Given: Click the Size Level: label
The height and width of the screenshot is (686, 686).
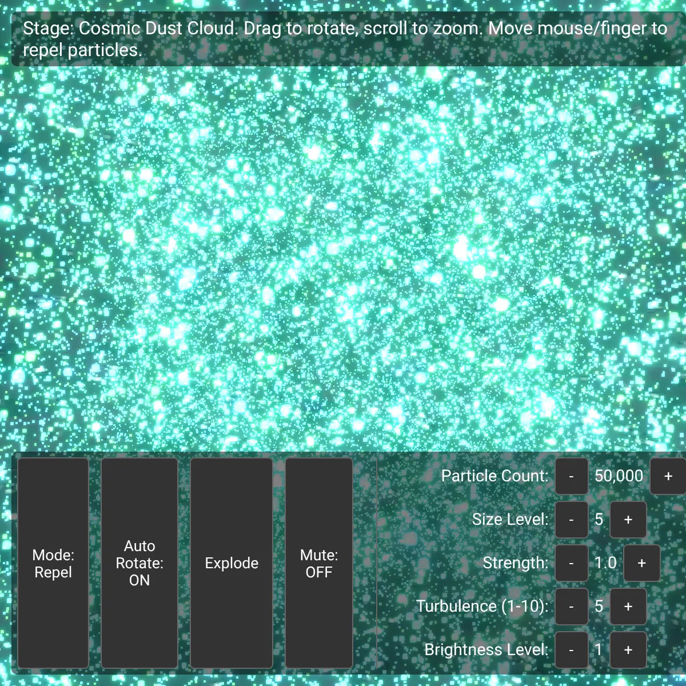Looking at the screenshot, I should pos(510,519).
